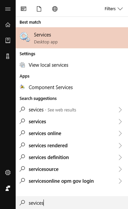Click the Services gears icon

pos(25,37)
